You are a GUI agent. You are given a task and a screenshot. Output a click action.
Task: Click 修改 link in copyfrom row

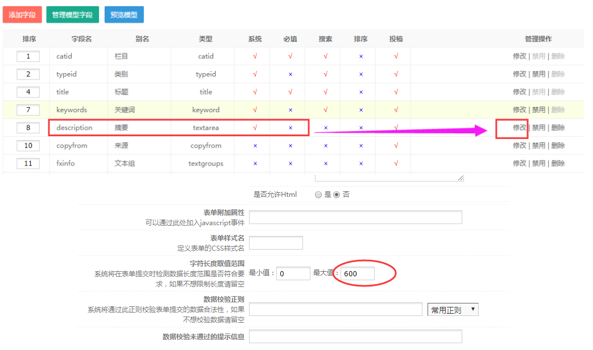point(520,145)
